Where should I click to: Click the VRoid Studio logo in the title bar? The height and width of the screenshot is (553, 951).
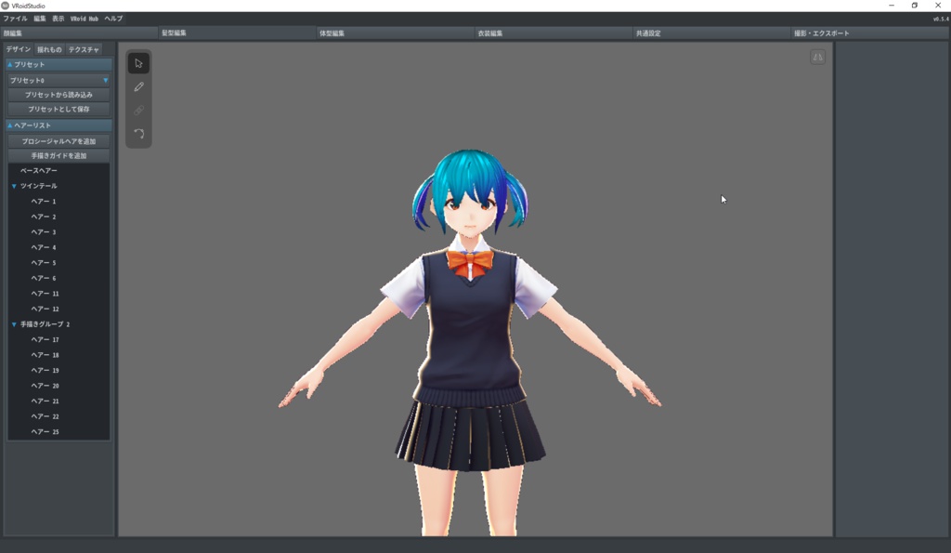click(x=7, y=6)
